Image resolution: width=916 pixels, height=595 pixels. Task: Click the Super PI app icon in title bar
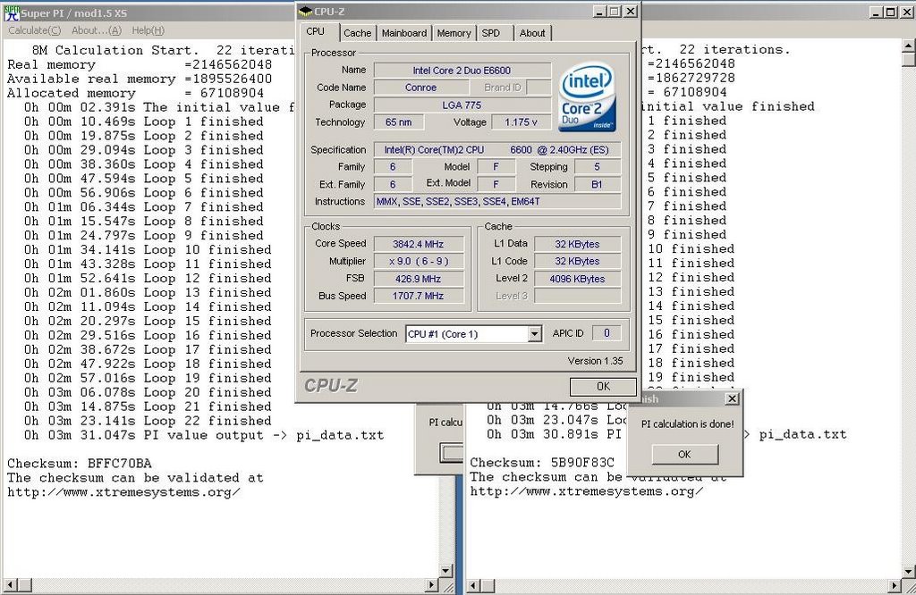pyautogui.click(x=11, y=13)
